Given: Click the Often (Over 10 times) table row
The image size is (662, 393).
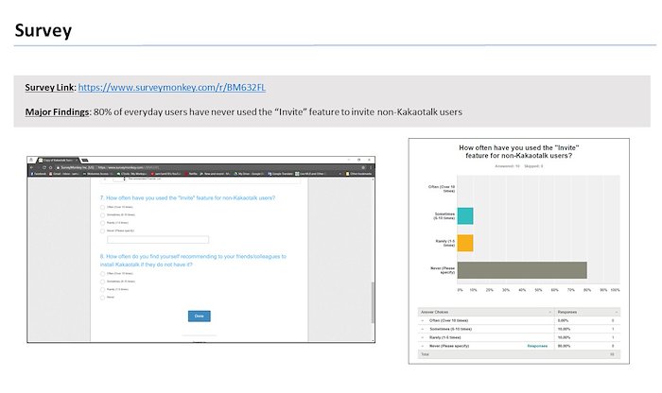Looking at the screenshot, I should coord(519,321).
